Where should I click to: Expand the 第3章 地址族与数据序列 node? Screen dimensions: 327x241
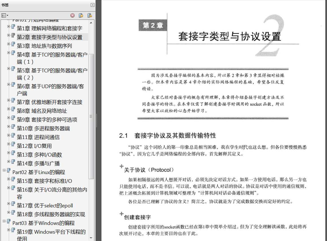click(8, 44)
